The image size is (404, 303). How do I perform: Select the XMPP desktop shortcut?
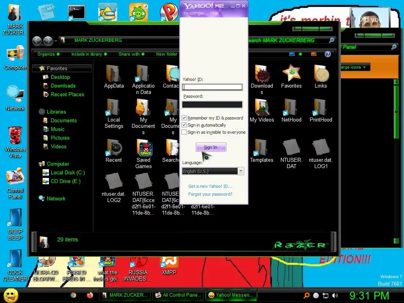tap(169, 266)
